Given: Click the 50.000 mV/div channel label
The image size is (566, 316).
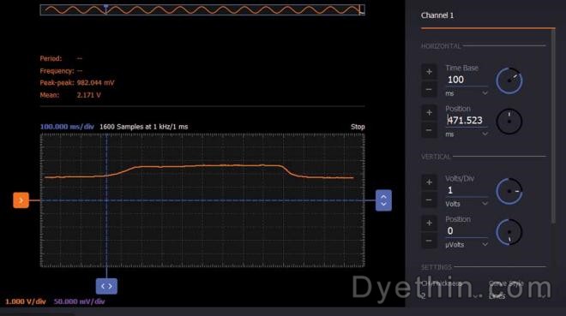Looking at the screenshot, I should [x=80, y=301].
